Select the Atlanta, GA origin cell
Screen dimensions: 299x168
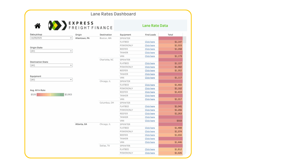(81, 124)
